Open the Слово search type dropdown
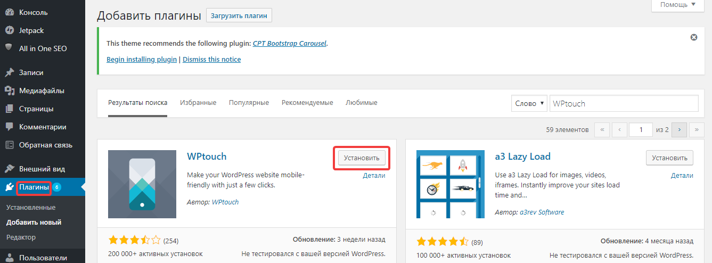Screen dimensions: 712x263 click(529, 103)
